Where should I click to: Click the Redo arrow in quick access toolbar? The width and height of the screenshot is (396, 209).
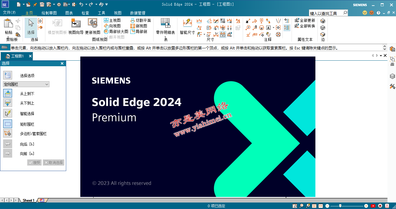[x=91, y=4]
